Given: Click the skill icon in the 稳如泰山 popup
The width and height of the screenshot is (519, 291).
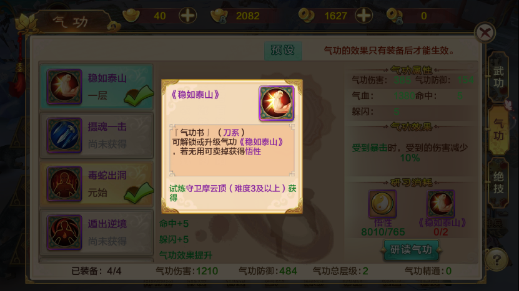Looking at the screenshot, I should coord(277,103).
